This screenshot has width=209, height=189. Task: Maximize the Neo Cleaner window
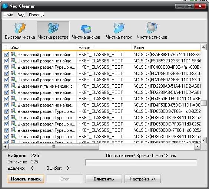pyautogui.click(x=189, y=6)
